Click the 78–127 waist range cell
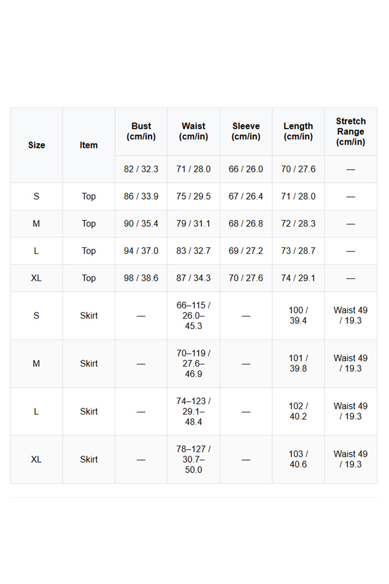The width and height of the screenshot is (389, 584). (x=193, y=459)
